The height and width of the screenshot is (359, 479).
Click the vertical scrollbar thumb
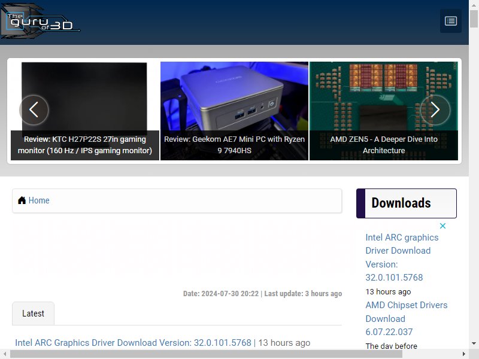(474, 19)
